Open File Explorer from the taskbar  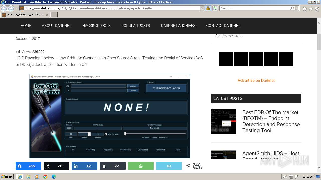(28, 177)
